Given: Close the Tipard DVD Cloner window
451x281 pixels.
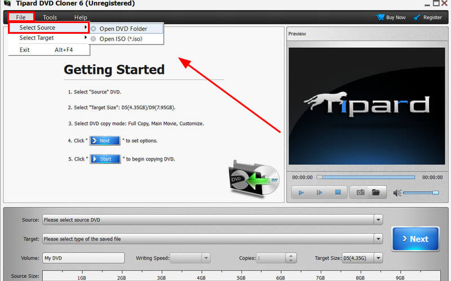Looking at the screenshot, I should pos(444,3).
